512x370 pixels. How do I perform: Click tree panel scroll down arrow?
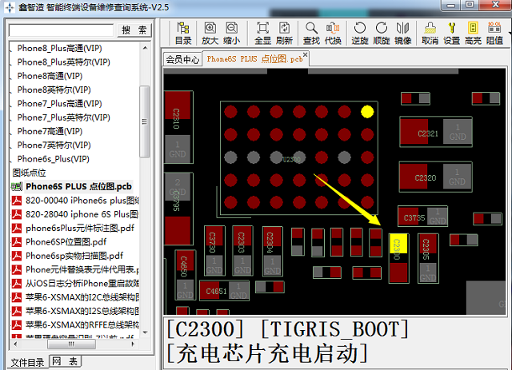click(x=146, y=332)
